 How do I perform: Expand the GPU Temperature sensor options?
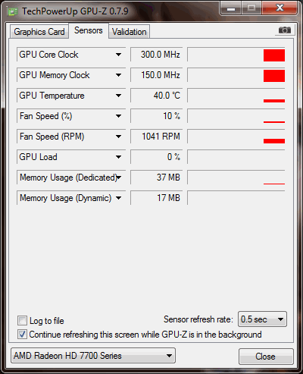point(118,96)
